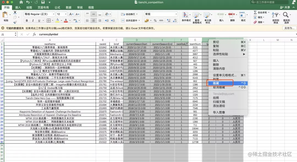Apply thousands separator 000 style
Image resolution: width=297 pixels, height=162 pixels.
point(161,20)
